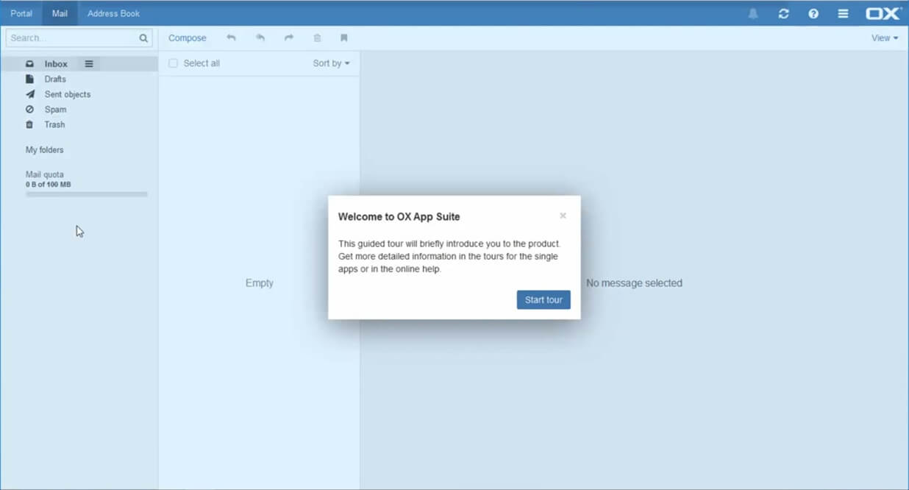
Task: Select the Spam folder label
Action: point(55,109)
